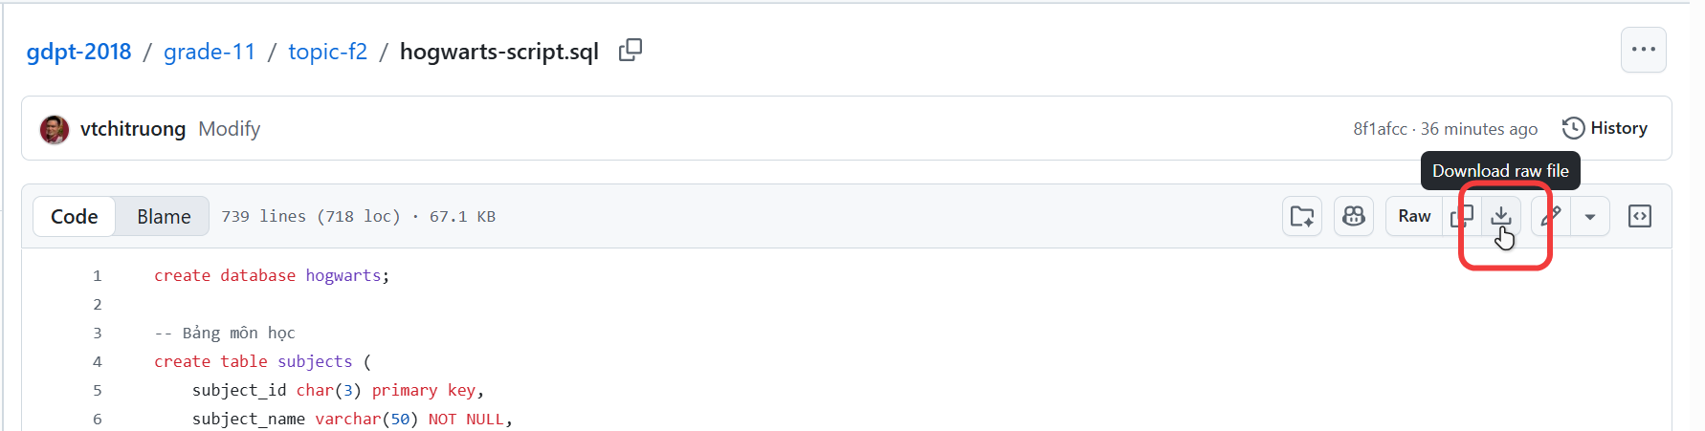Ask Copilot about this file

[1354, 216]
